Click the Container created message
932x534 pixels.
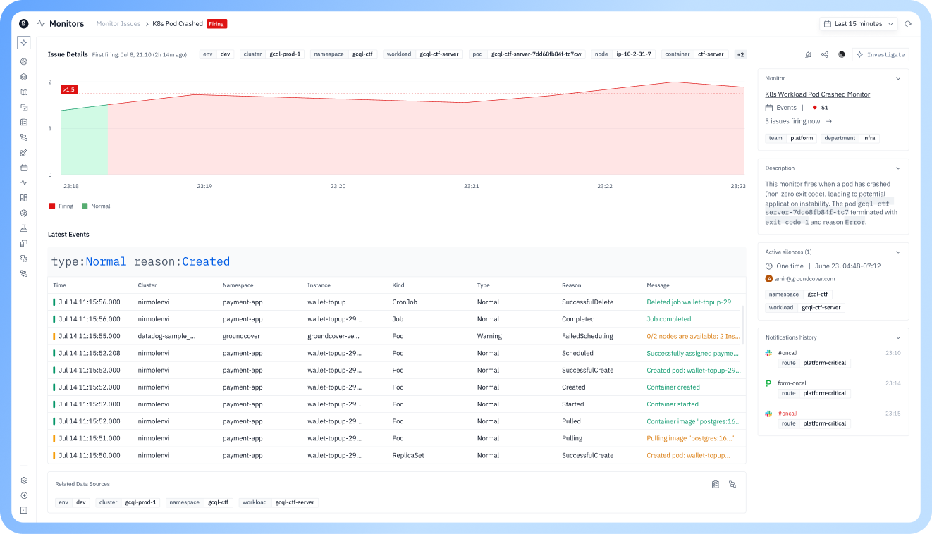click(673, 387)
